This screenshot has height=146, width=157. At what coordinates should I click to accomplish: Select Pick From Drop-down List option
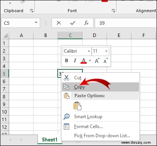100,136
